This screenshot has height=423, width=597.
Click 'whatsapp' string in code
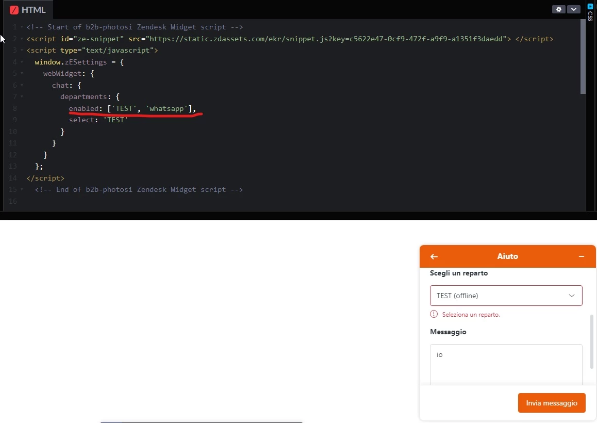coord(167,108)
